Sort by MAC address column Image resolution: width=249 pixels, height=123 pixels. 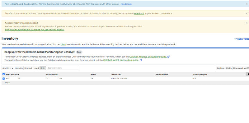(12, 74)
